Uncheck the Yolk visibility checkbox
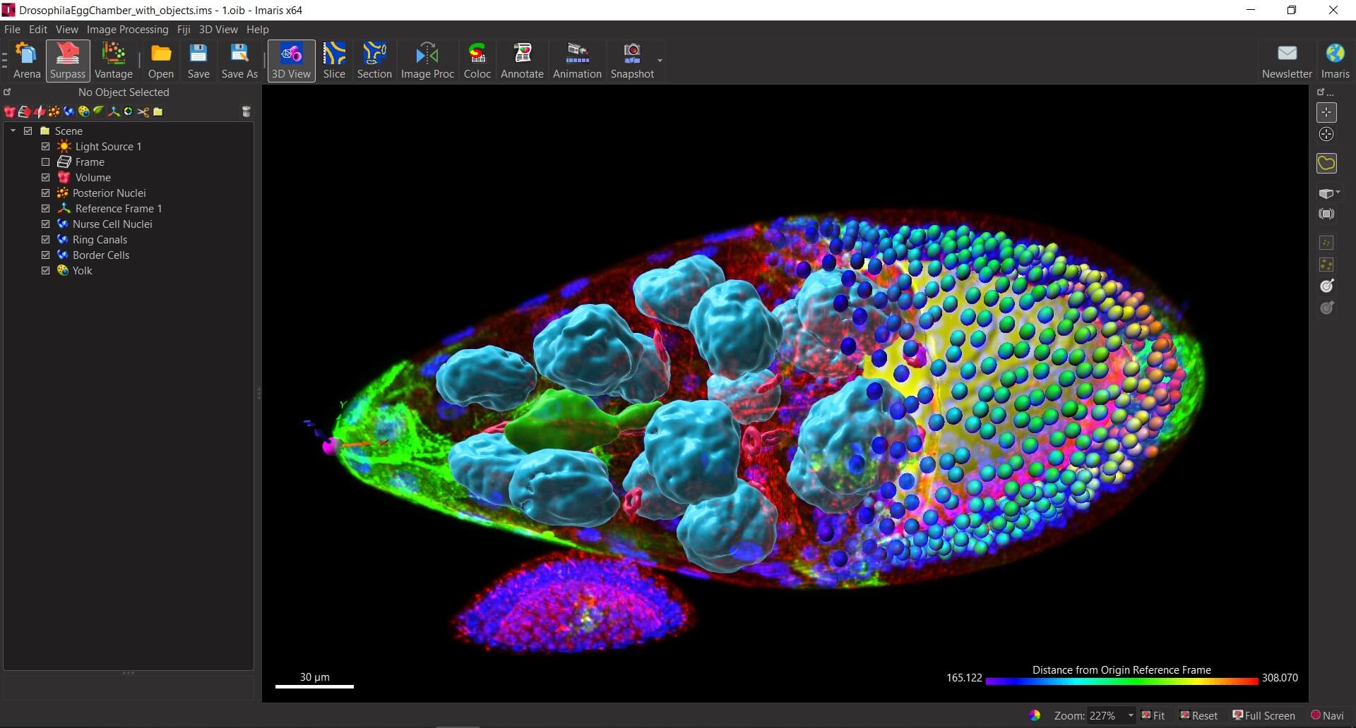The width and height of the screenshot is (1356, 728). point(46,271)
